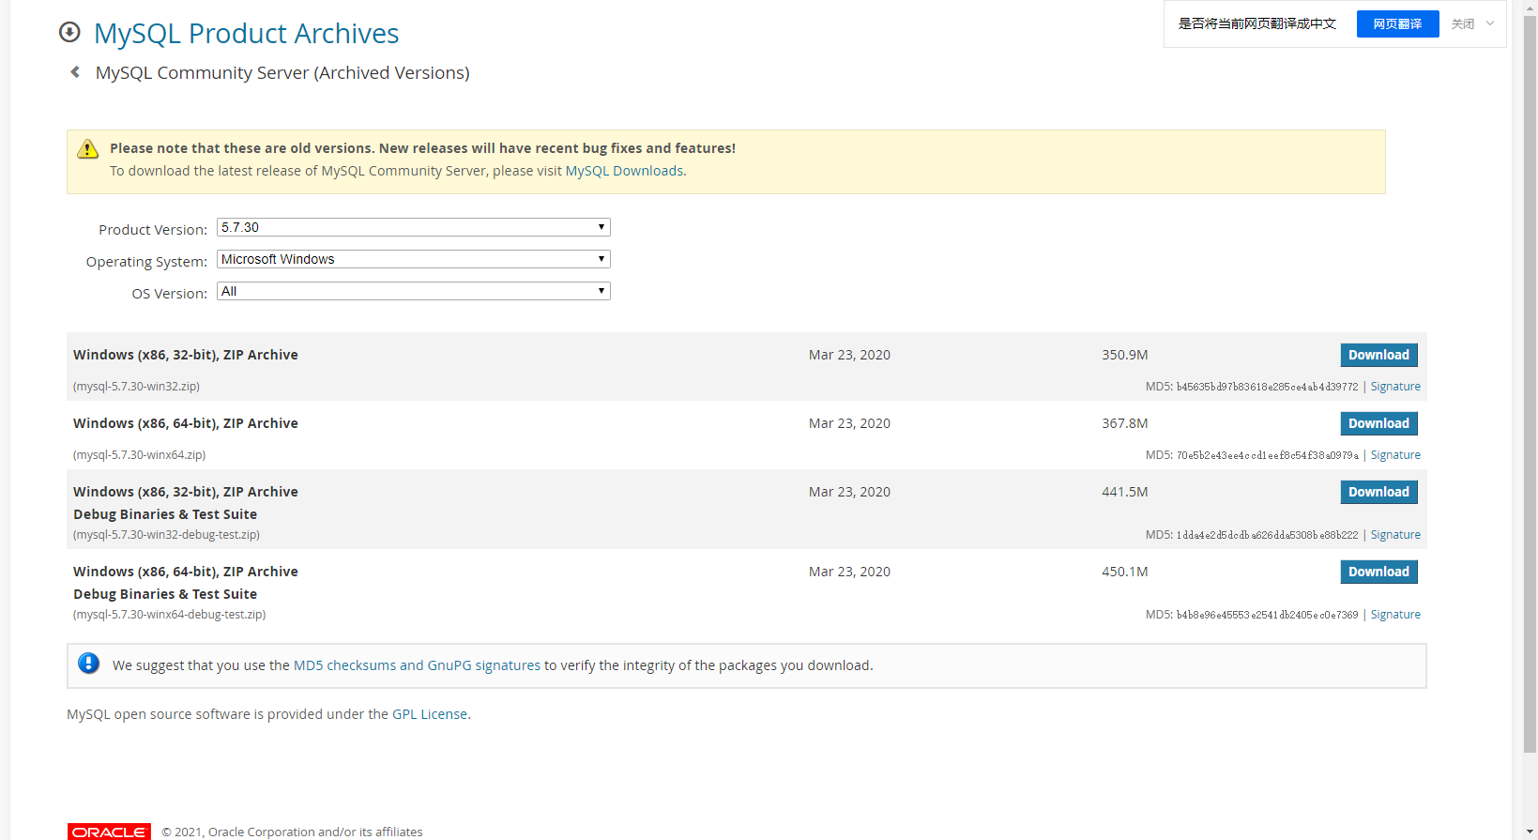Click the blue info exclamation icon
The width and height of the screenshot is (1538, 840).
89,664
